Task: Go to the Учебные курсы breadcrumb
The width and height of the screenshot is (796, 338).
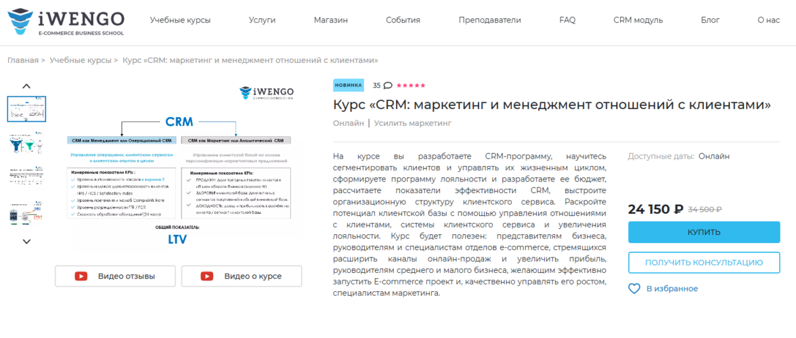Action: [80, 60]
